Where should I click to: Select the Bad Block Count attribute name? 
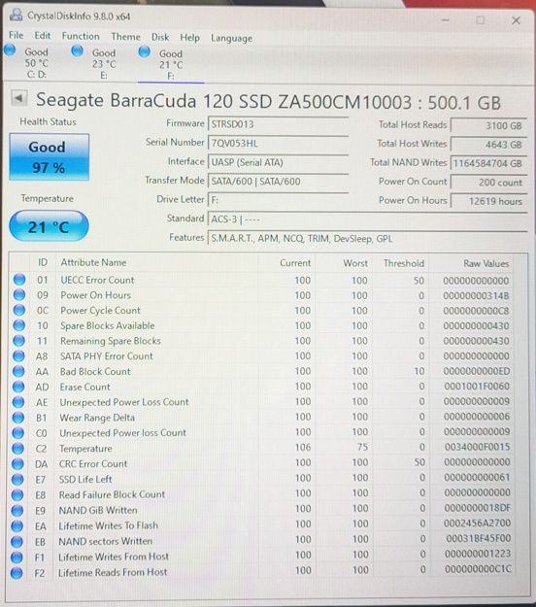95,371
